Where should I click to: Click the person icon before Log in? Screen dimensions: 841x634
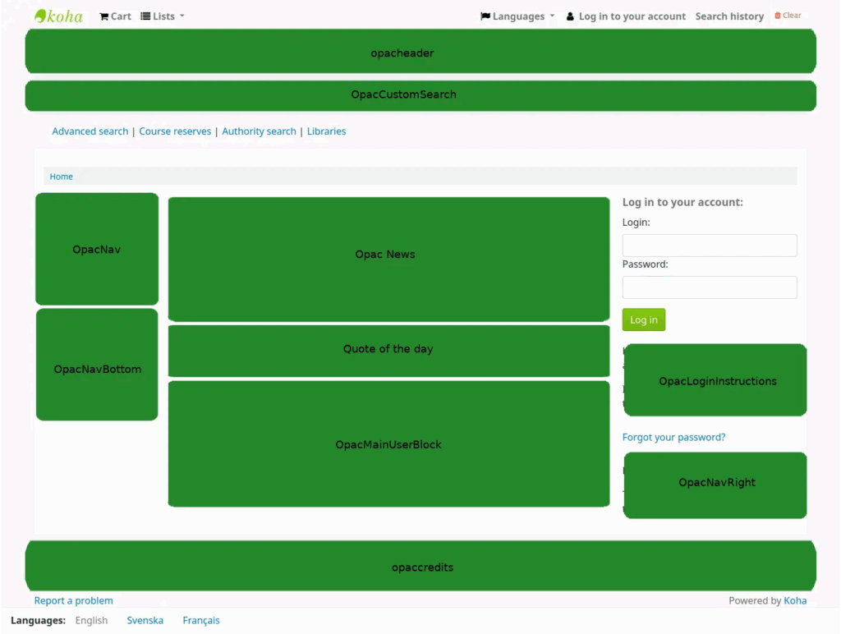tap(570, 16)
